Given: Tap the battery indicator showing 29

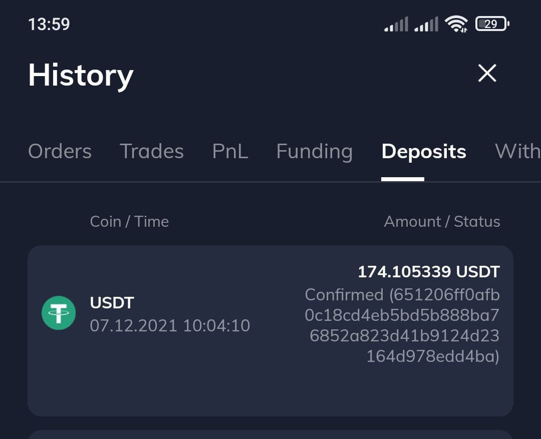Looking at the screenshot, I should pos(492,24).
